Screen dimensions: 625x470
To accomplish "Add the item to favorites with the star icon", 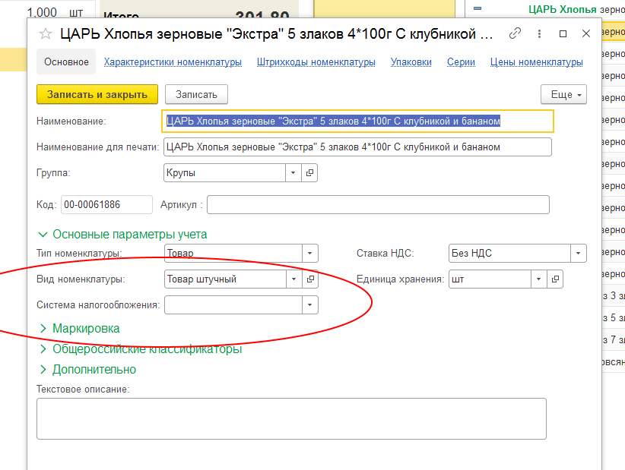I will (46, 34).
